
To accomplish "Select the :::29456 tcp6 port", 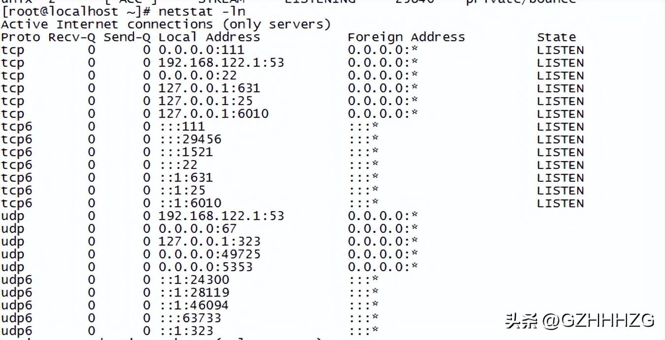I will (190, 140).
